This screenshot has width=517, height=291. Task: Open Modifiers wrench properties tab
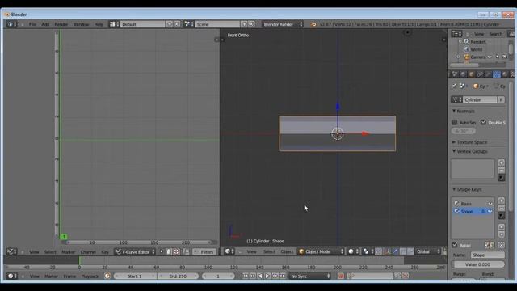coord(488,74)
